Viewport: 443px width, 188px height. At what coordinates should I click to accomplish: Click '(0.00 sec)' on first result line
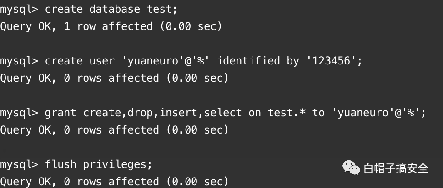click(191, 26)
